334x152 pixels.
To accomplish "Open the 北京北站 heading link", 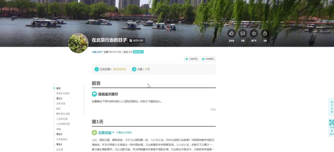I will [x=104, y=133].
